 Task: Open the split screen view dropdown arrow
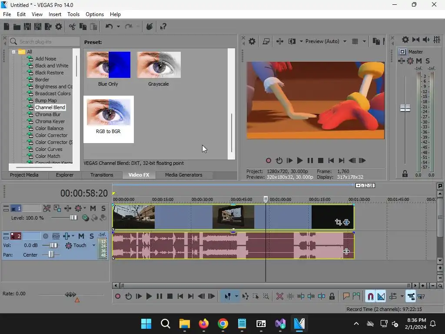pos(301,41)
